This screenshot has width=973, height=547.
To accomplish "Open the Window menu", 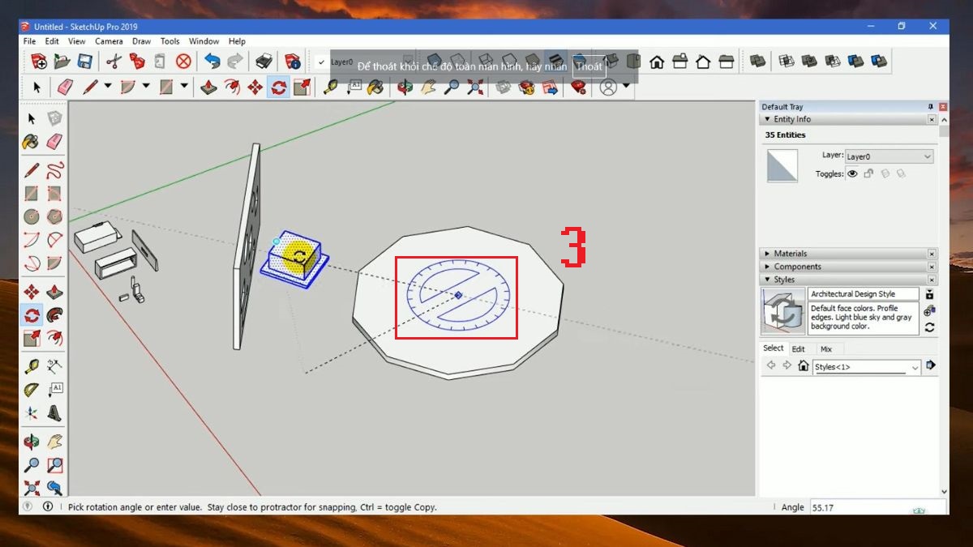I will [204, 41].
